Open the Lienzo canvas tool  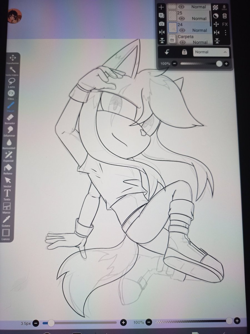(6, 234)
